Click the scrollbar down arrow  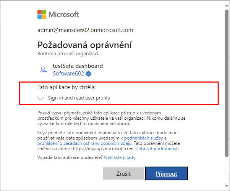click(x=227, y=186)
